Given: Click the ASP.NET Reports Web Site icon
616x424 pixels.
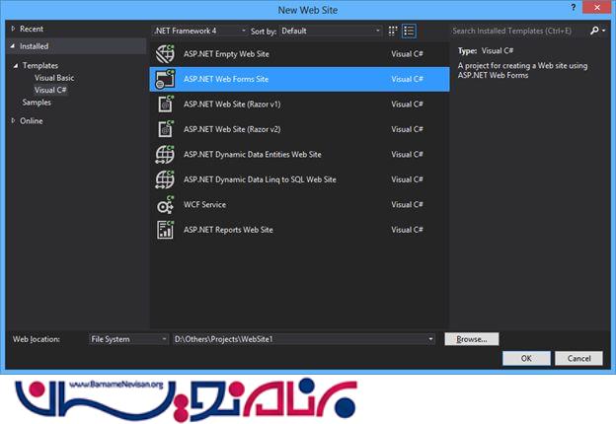Looking at the screenshot, I should [165, 230].
